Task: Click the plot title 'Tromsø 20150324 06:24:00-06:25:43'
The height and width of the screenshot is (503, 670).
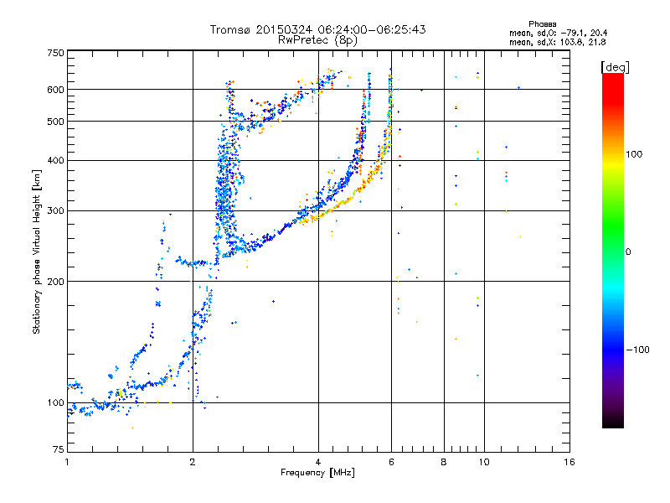Action: (317, 29)
